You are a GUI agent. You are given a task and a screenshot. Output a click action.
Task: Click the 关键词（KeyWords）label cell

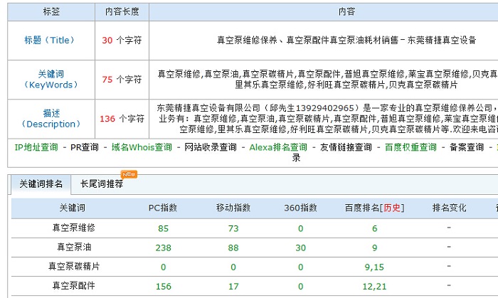[49, 79]
